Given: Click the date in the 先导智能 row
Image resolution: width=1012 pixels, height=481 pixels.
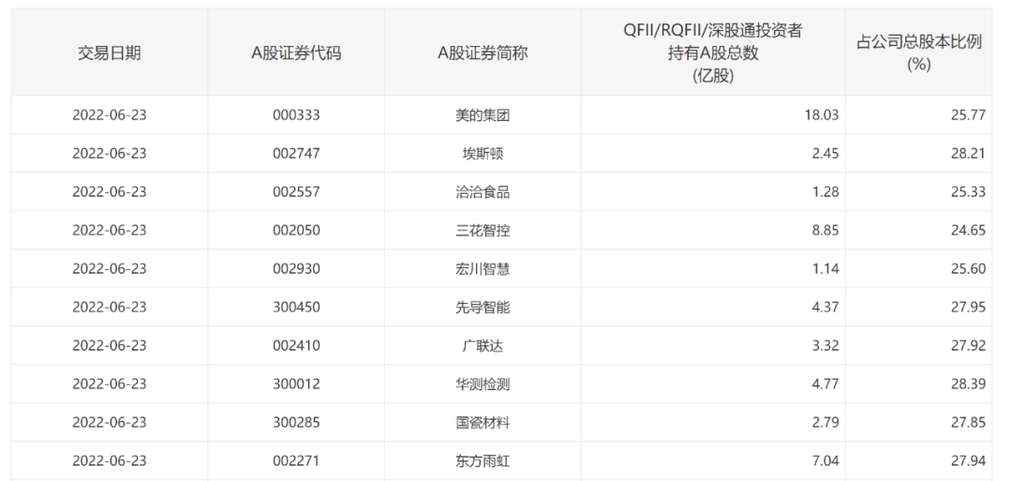Looking at the screenshot, I should (x=109, y=308).
